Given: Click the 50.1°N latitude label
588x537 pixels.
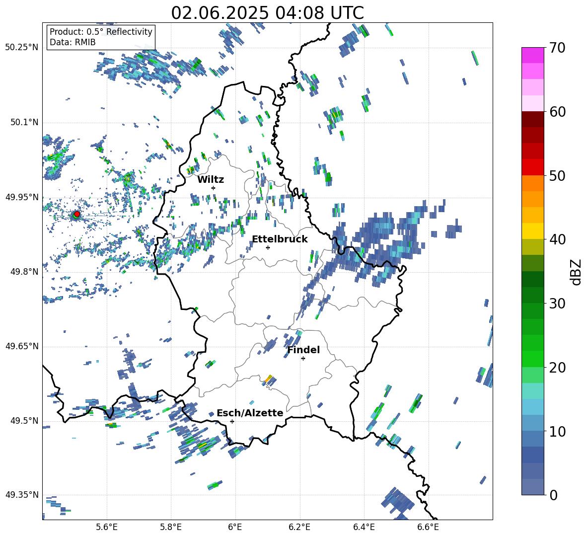Looking at the screenshot, I should (x=24, y=122).
